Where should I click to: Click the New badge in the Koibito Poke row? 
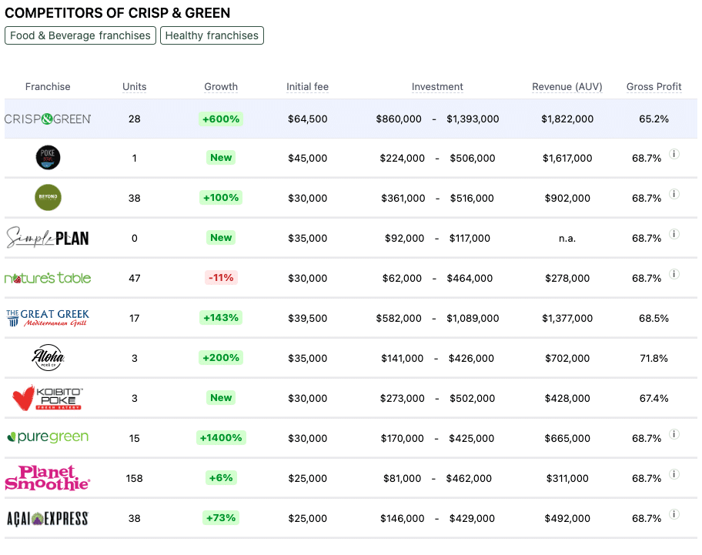[x=221, y=397]
